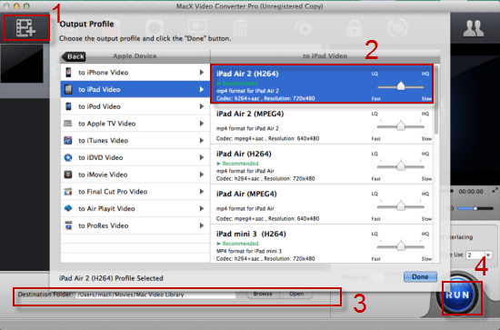Click the Add Video icon

click(x=25, y=27)
